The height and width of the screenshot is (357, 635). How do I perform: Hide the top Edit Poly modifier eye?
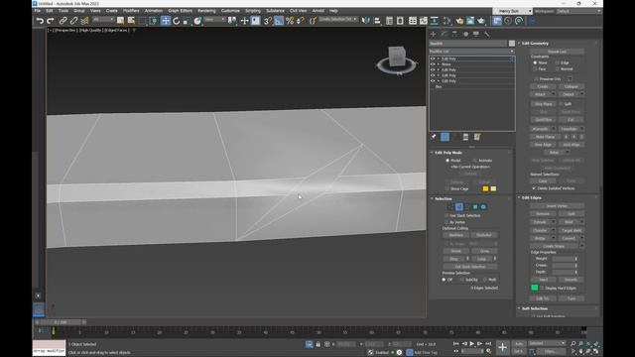tap(433, 59)
